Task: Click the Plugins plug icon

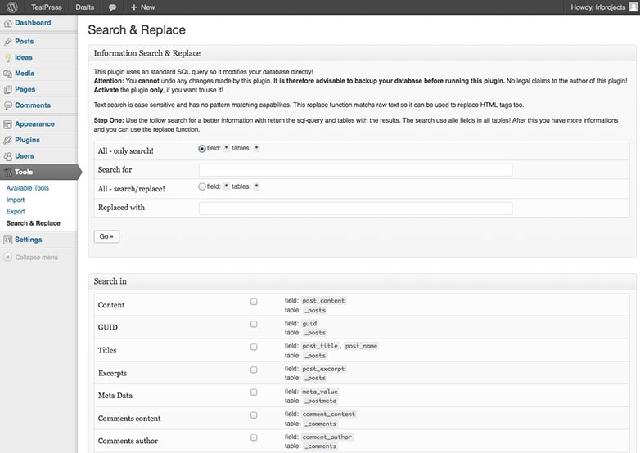Action: click(x=7, y=140)
